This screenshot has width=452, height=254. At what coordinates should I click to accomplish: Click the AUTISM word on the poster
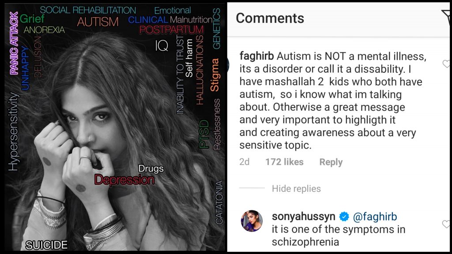[x=98, y=22]
